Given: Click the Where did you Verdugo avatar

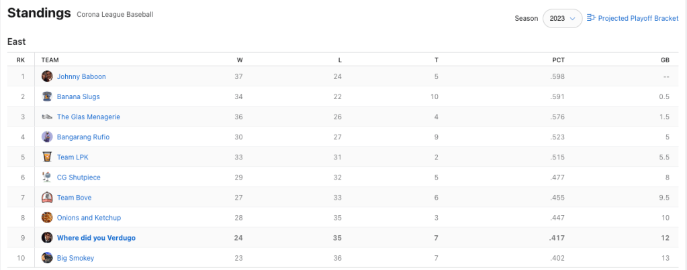Looking at the screenshot, I should point(47,238).
